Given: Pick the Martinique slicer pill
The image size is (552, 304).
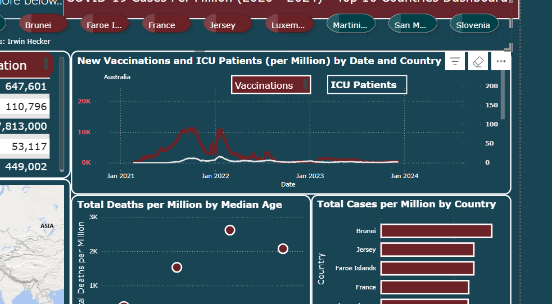Looking at the screenshot, I should pyautogui.click(x=350, y=25).
